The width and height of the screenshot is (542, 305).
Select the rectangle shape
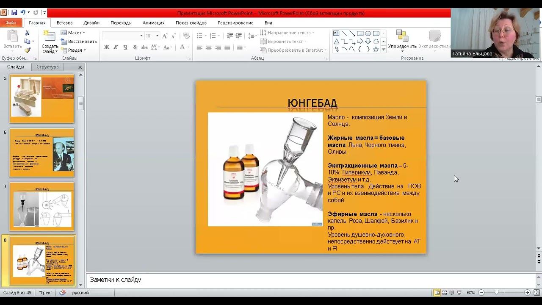[x=360, y=33]
